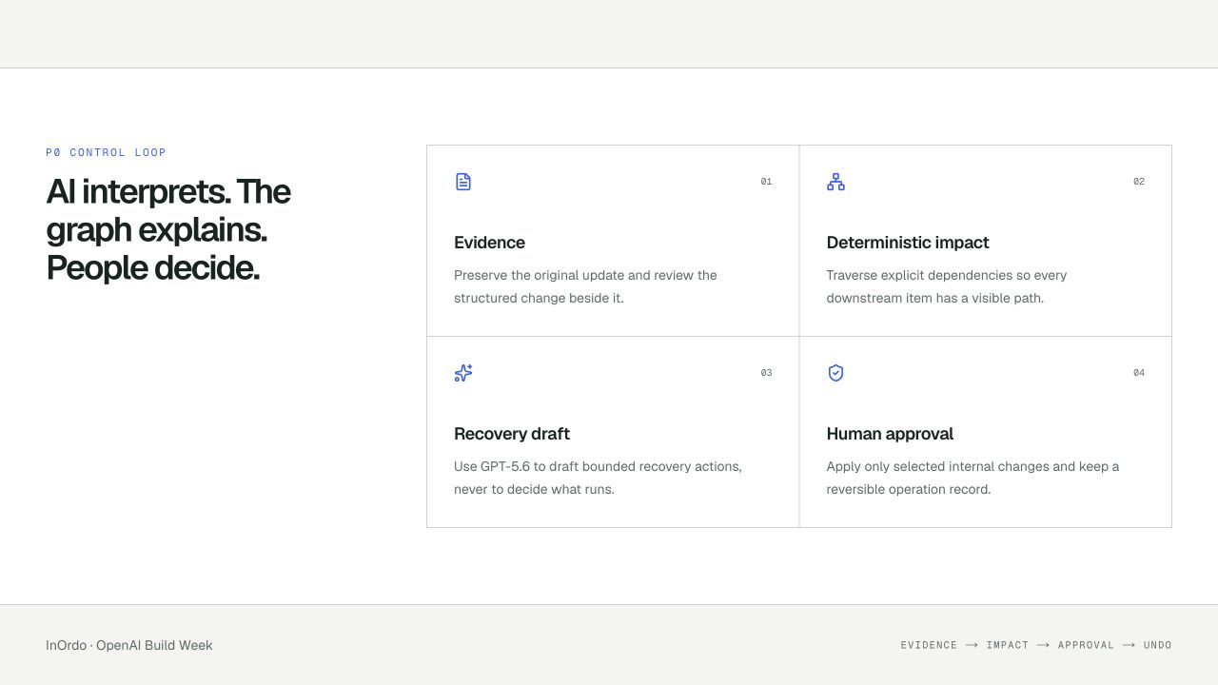Click UNDO in the footer flow

[1158, 645]
